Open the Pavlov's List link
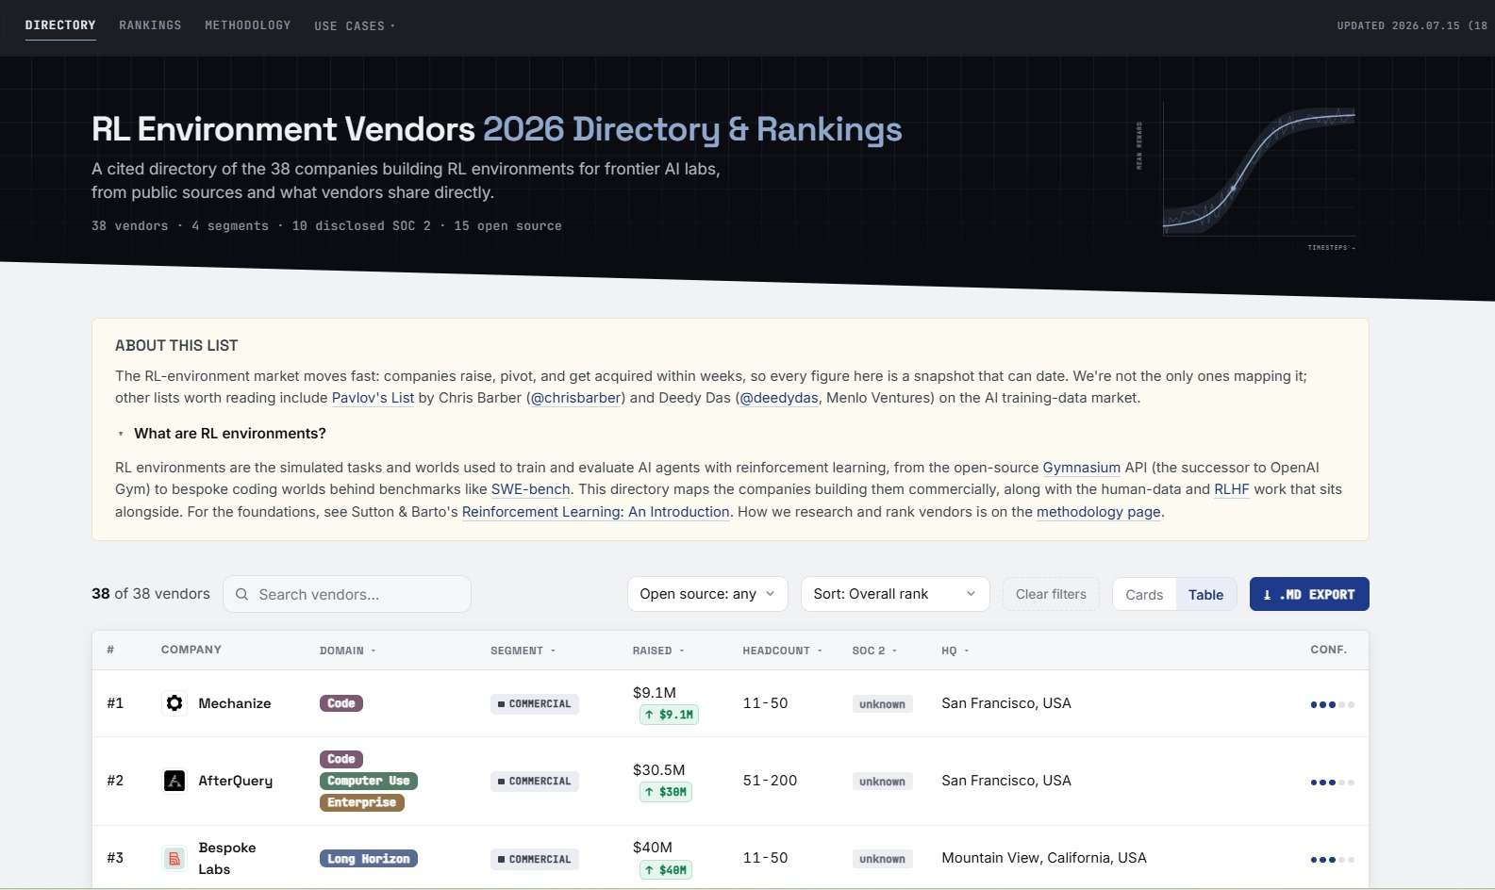 (373, 398)
